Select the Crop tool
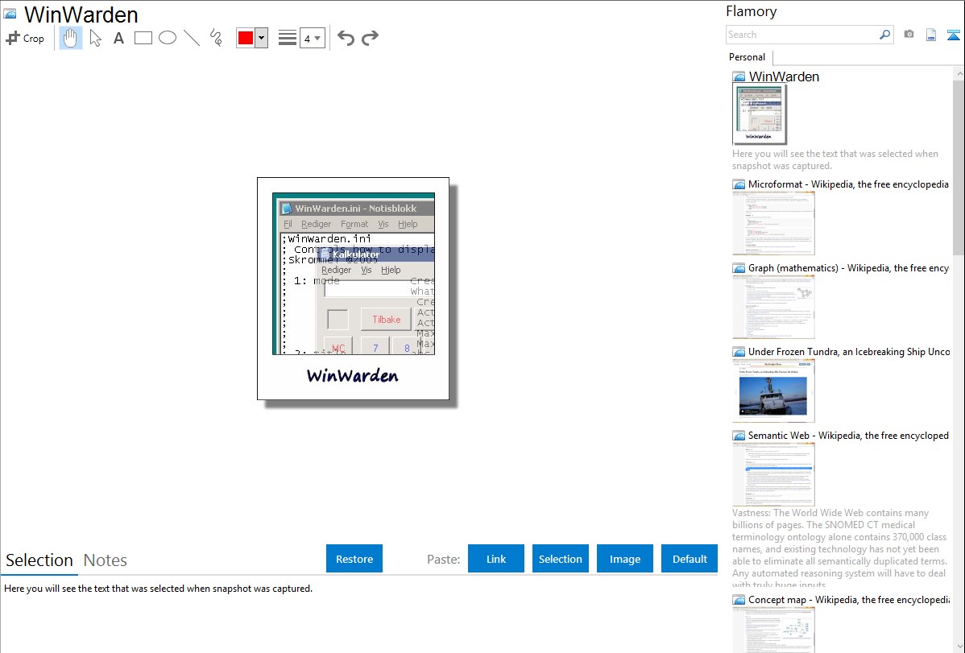 (25, 38)
